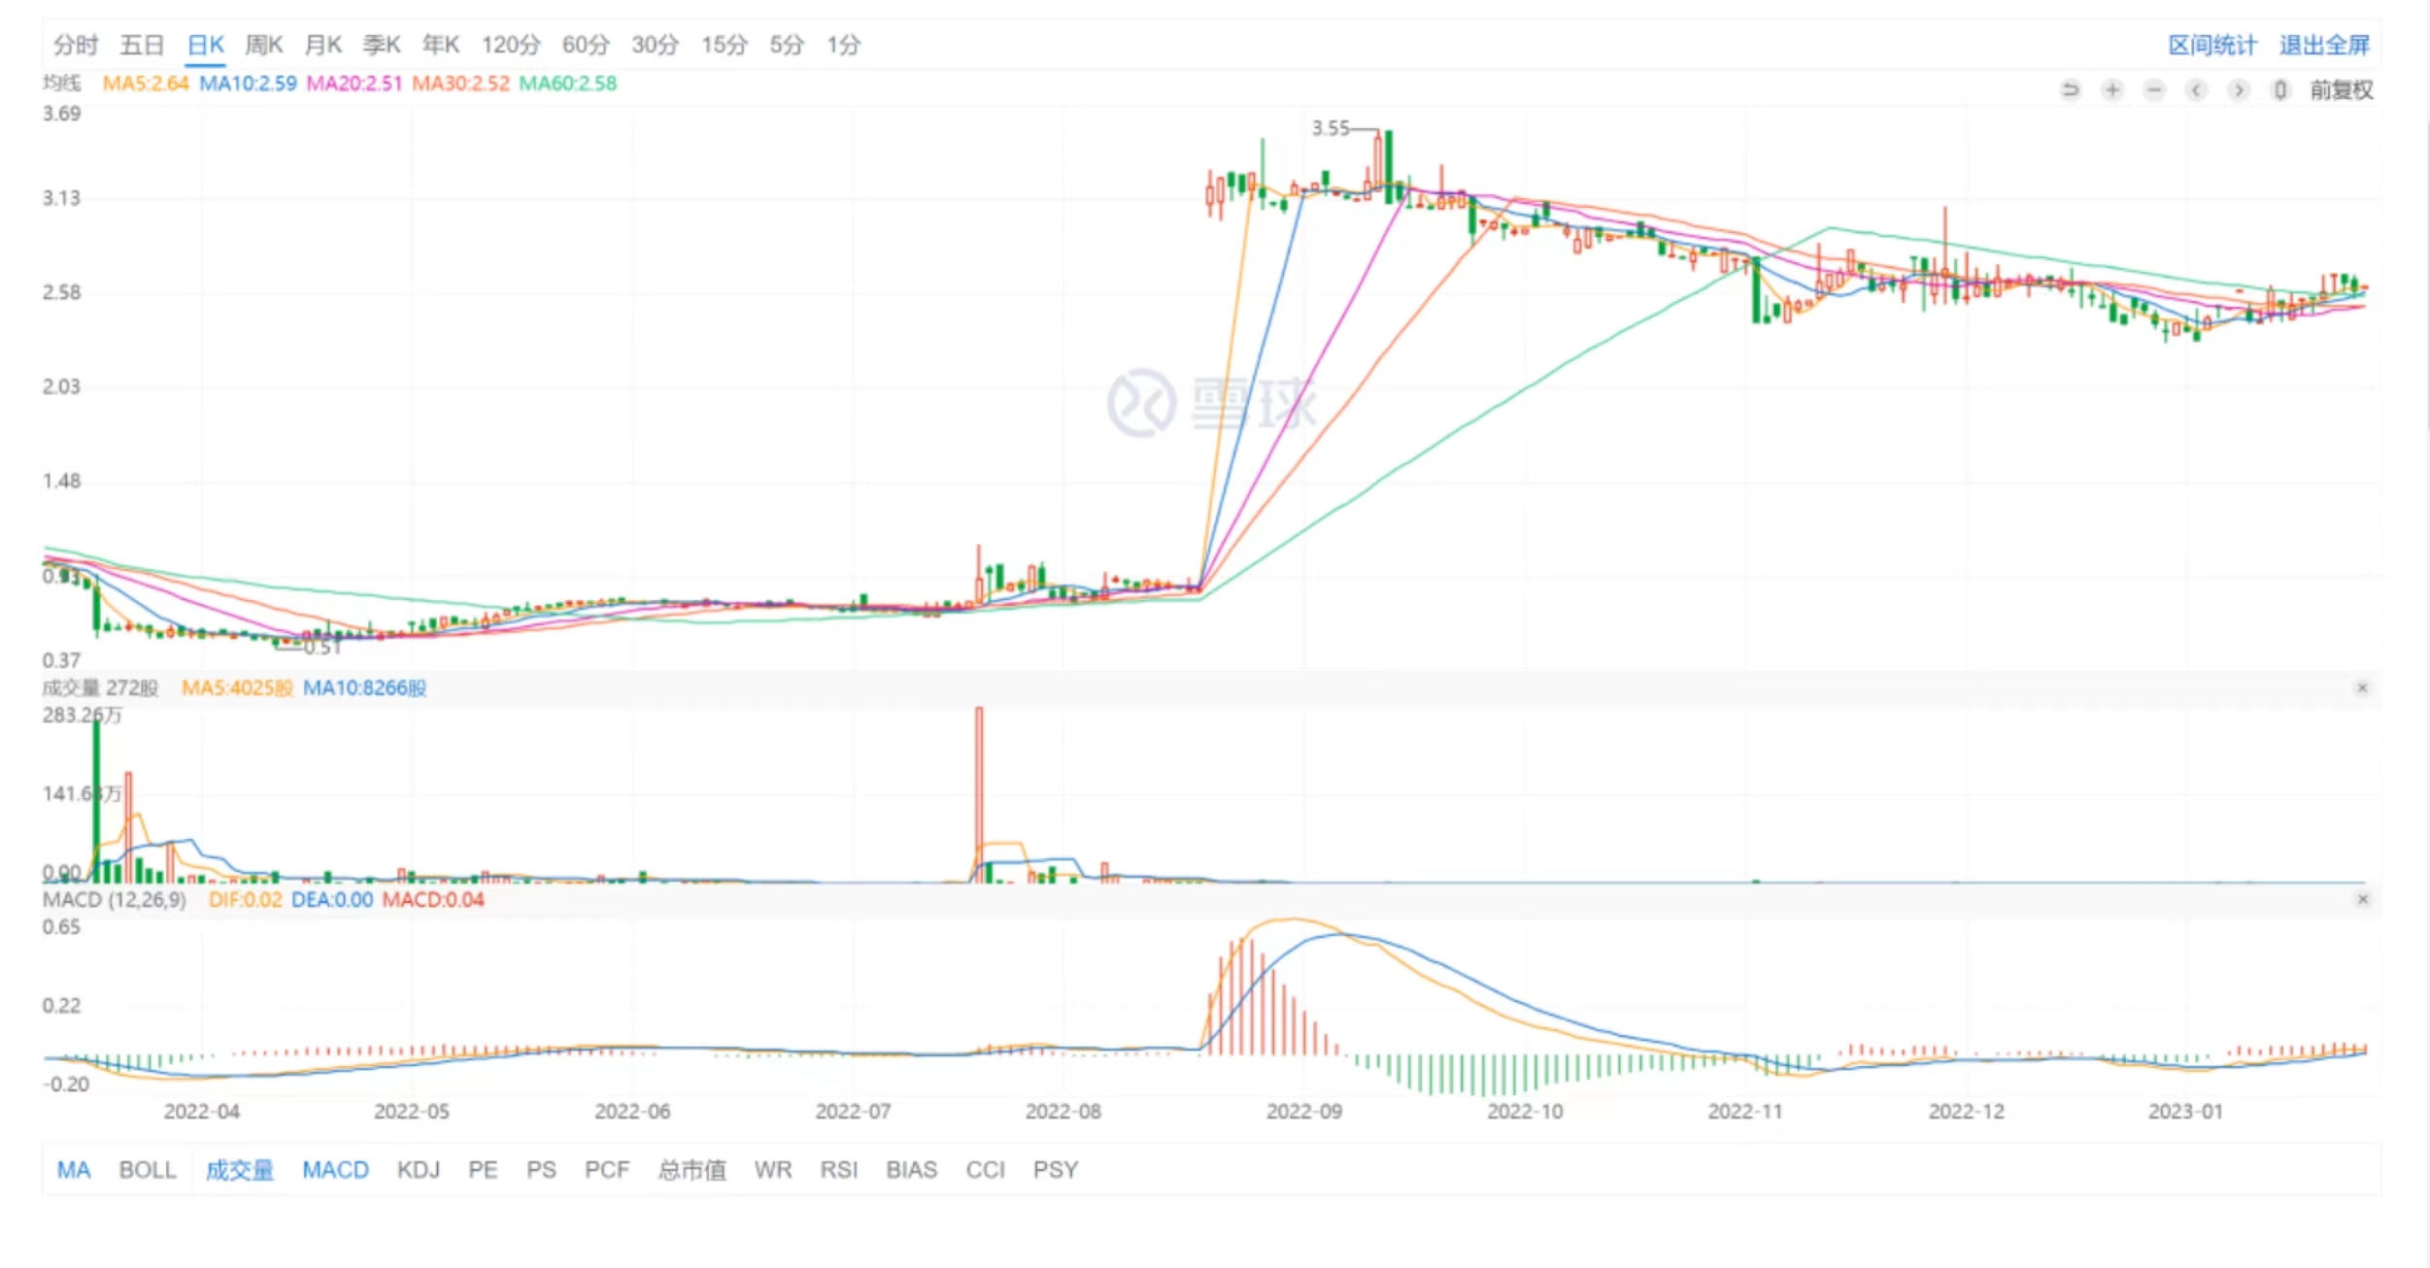Image resolution: width=2430 pixels, height=1268 pixels.
Task: Zoom in chart with plus icon
Action: click(x=2111, y=90)
